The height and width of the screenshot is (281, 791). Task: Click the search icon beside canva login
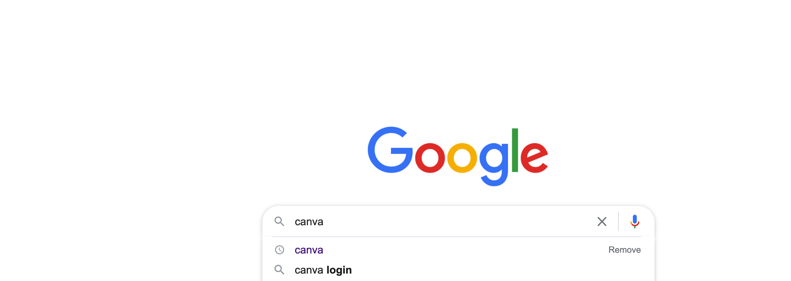(279, 270)
